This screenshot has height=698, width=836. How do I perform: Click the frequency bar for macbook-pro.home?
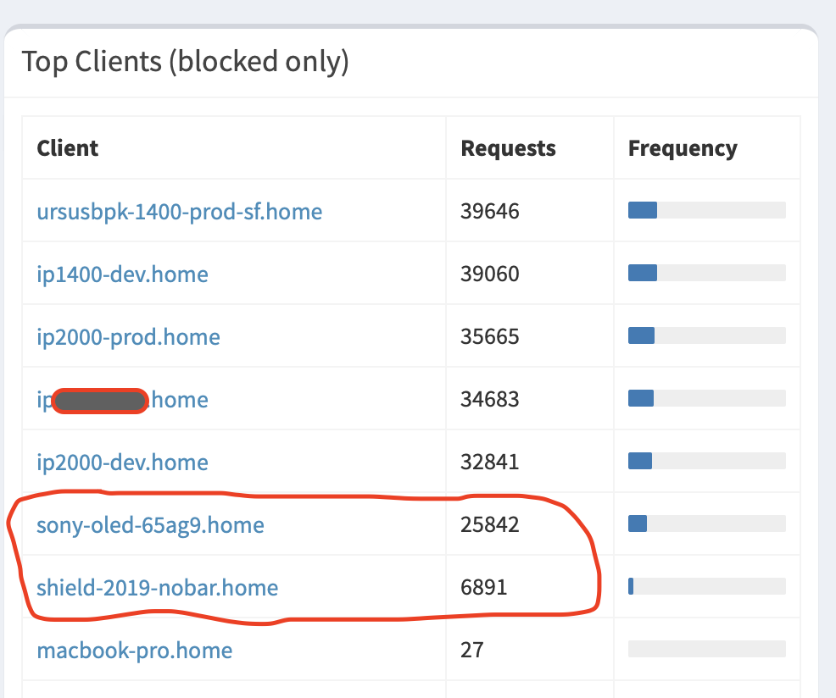[706, 649]
